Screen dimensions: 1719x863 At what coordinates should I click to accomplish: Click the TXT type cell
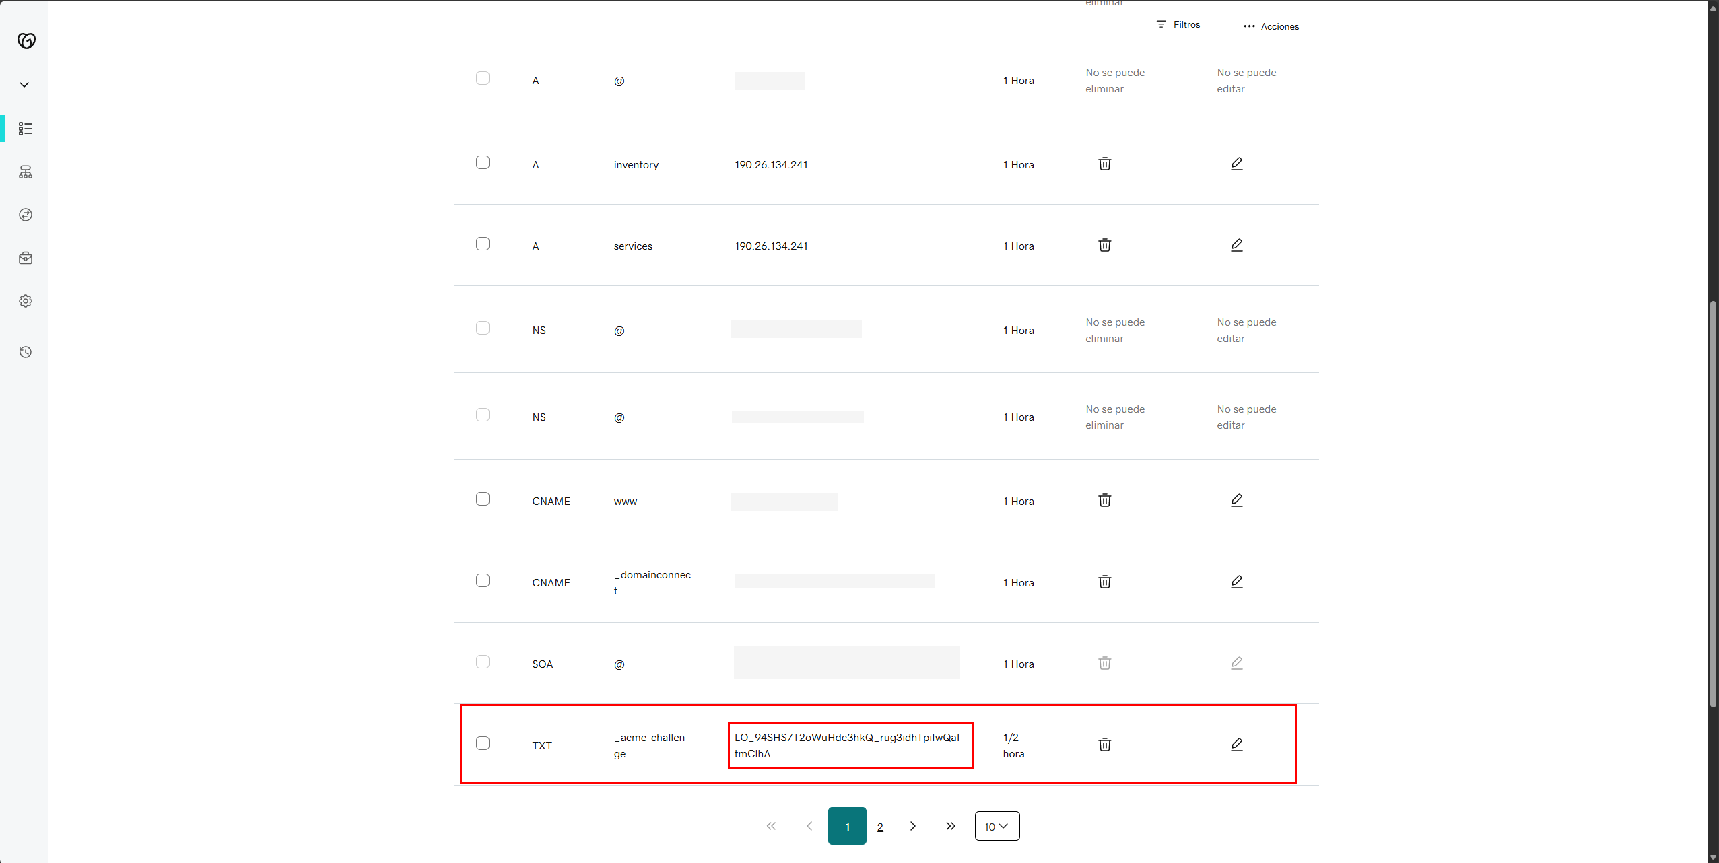click(x=542, y=746)
